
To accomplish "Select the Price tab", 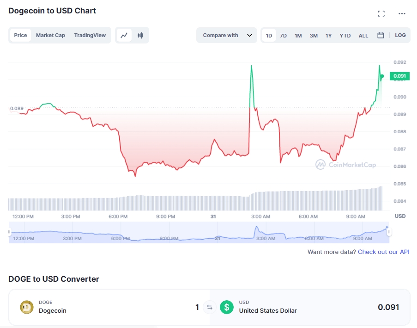I will [20, 35].
